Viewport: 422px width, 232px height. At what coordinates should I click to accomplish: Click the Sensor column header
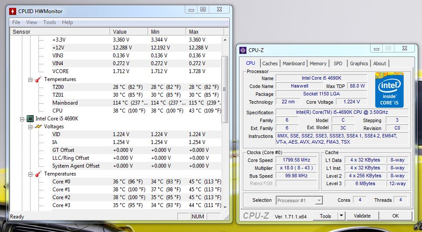[60, 32]
